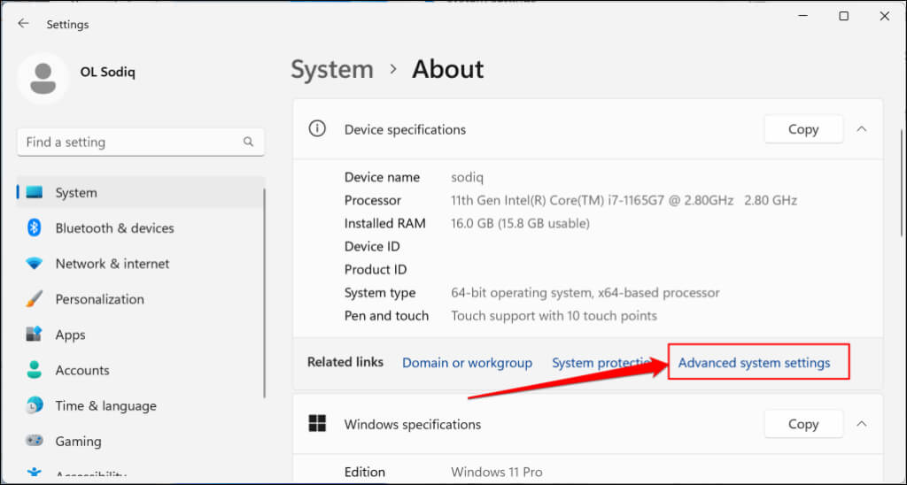Click the Personalization paintbrush icon
Screen dimensions: 907x485
pos(35,299)
